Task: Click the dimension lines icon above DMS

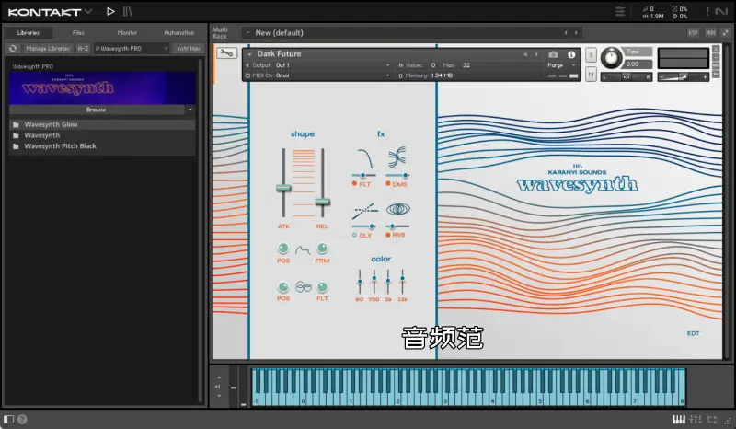Action: click(397, 157)
